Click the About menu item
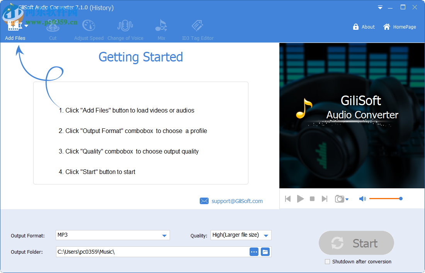This screenshot has width=425, height=273. (364, 27)
